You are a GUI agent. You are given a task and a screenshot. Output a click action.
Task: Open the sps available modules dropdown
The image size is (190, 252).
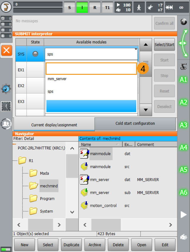pyautogui.click(x=91, y=54)
